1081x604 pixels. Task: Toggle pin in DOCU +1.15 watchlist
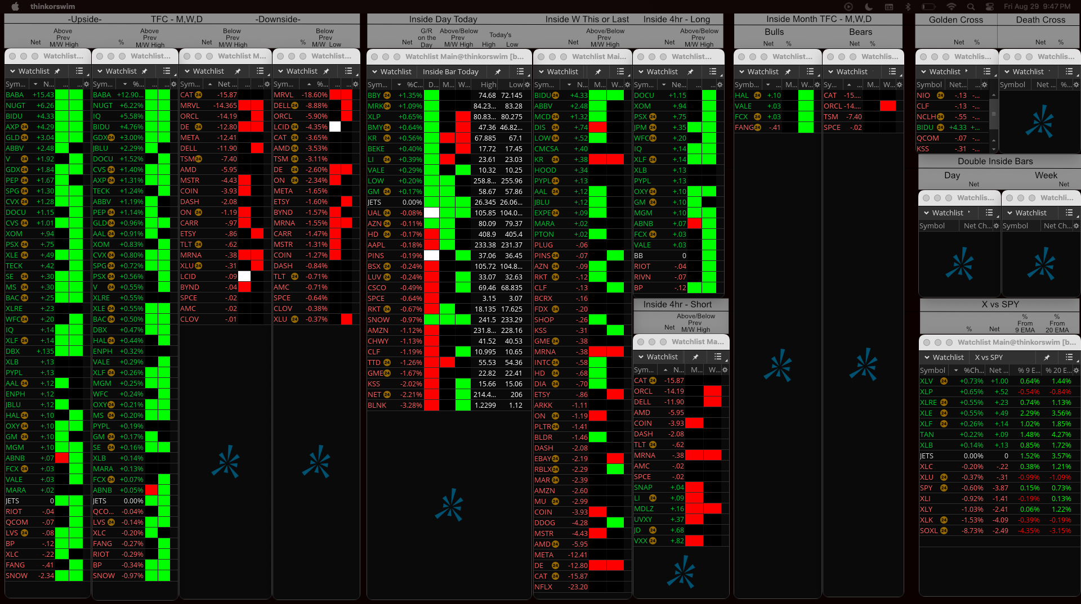coord(690,72)
